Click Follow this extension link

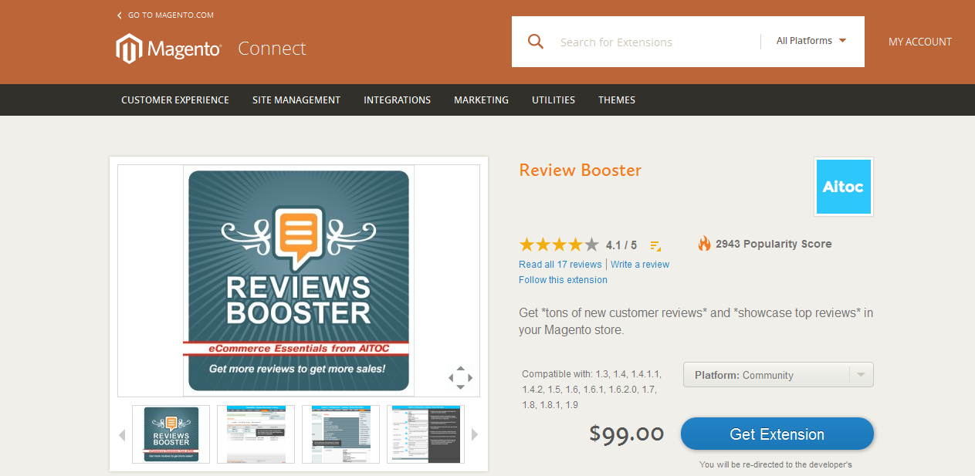coord(563,280)
